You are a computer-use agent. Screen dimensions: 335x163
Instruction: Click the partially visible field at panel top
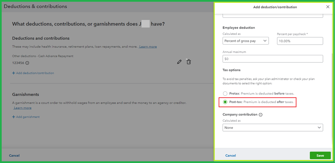tap(273, 16)
